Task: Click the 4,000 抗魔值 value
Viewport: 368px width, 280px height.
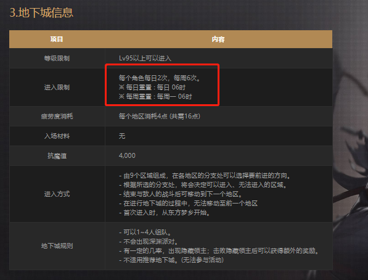Action: 127,155
